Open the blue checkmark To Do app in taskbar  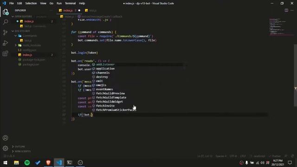click(38, 162)
